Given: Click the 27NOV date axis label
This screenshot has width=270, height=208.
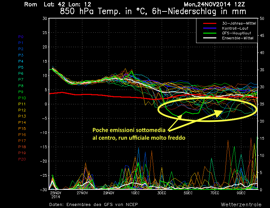Looking at the screenshot, I should [82, 193].
